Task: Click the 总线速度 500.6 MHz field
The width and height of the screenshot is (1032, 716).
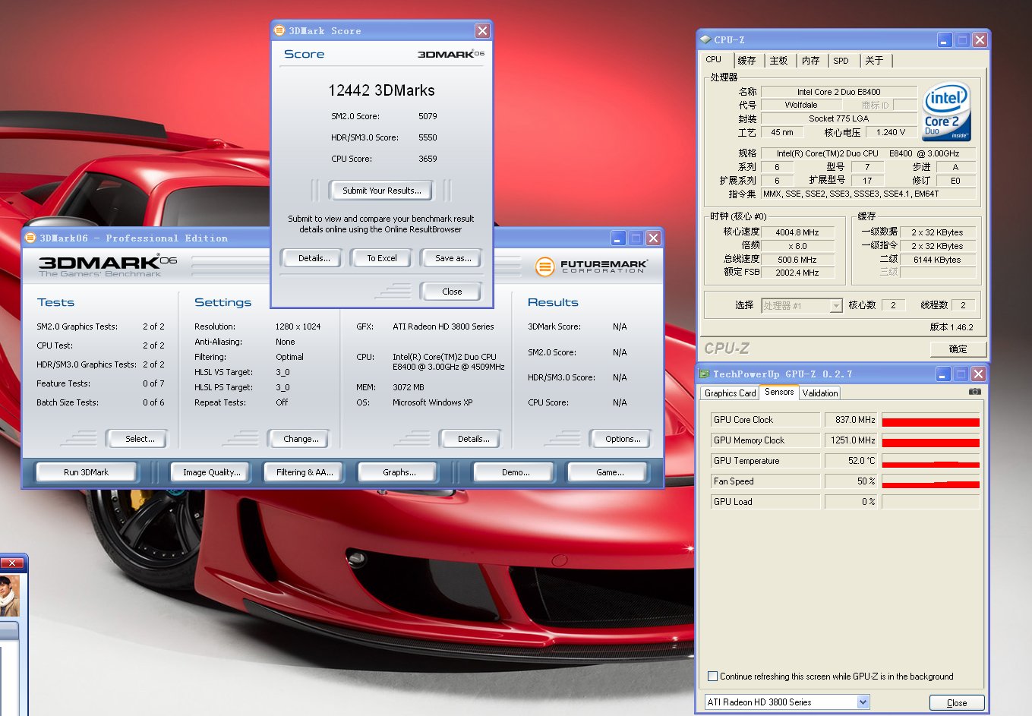Action: (797, 260)
